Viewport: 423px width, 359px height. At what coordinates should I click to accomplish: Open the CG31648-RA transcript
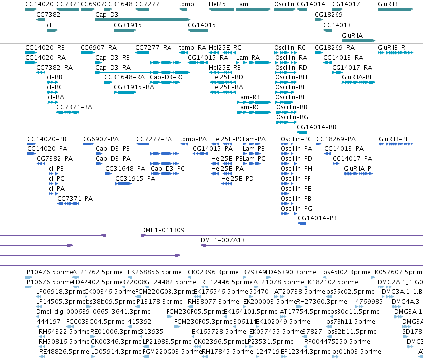[108, 82]
